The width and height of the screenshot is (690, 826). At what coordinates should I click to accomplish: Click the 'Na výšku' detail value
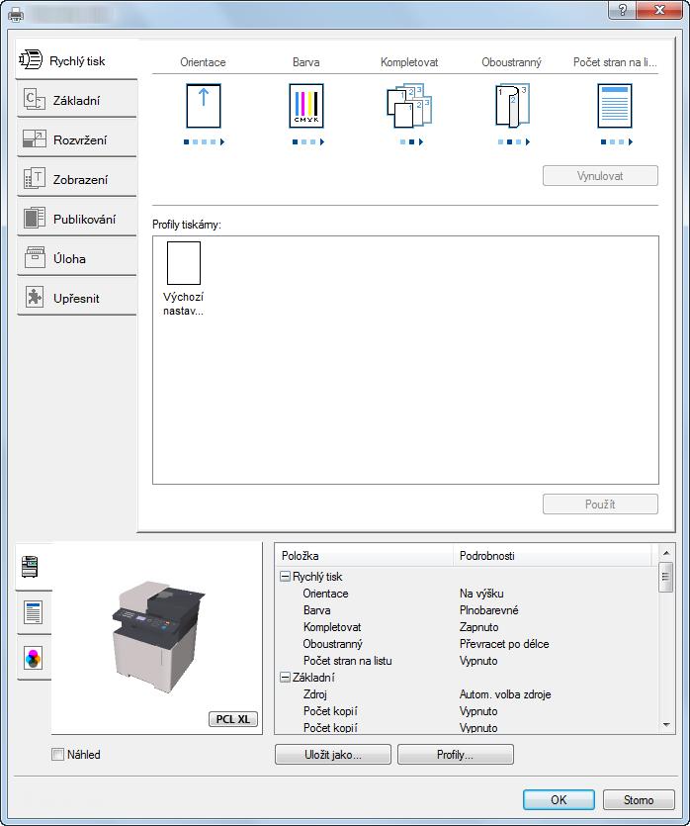[x=481, y=594]
